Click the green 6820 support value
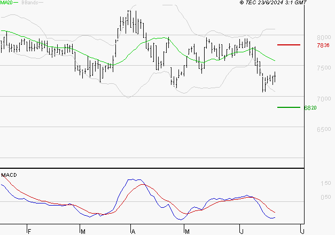Screen dimensions: 335x235 pyautogui.click(x=310, y=108)
